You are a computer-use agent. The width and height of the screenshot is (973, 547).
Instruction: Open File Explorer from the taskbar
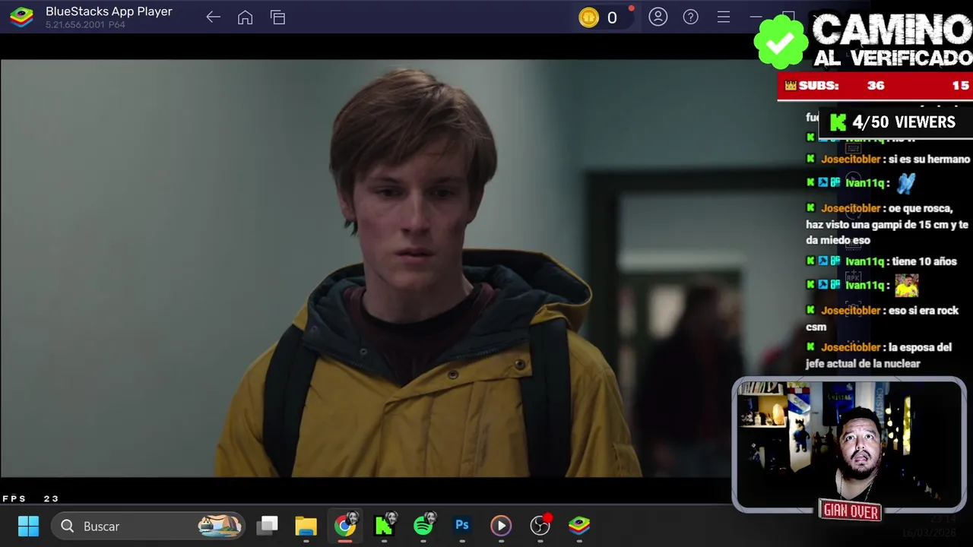pyautogui.click(x=306, y=526)
